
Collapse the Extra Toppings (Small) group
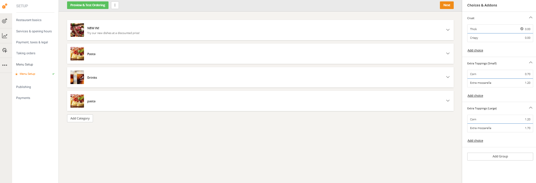click(x=531, y=62)
